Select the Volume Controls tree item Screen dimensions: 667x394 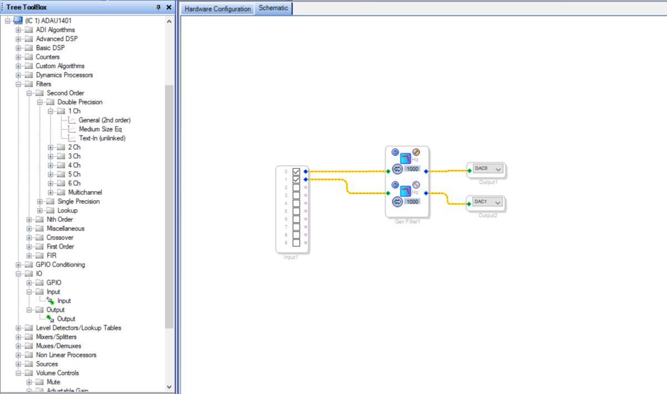57,373
